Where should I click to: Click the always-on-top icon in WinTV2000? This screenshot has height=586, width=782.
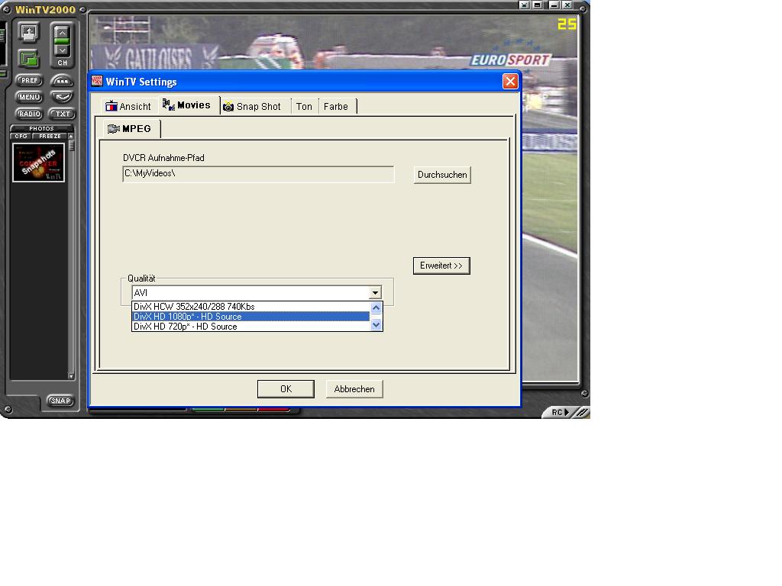[x=28, y=33]
